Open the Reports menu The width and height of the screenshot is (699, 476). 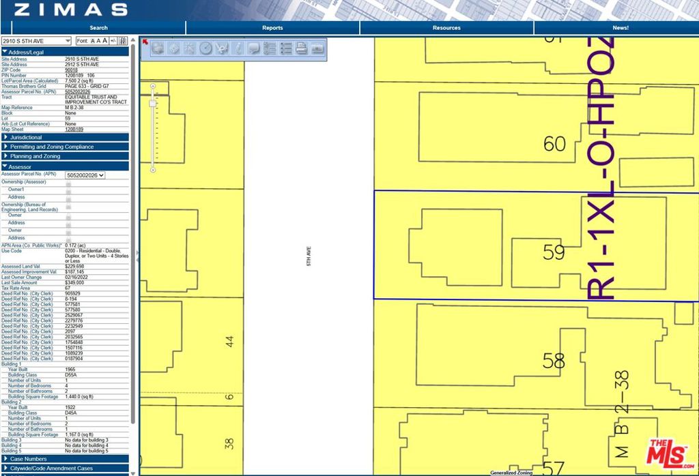[272, 28]
